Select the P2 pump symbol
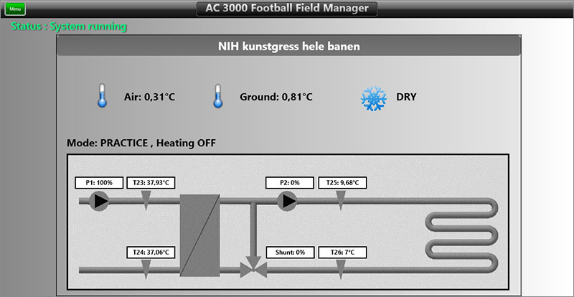Image resolution: width=574 pixels, height=297 pixels. click(286, 201)
